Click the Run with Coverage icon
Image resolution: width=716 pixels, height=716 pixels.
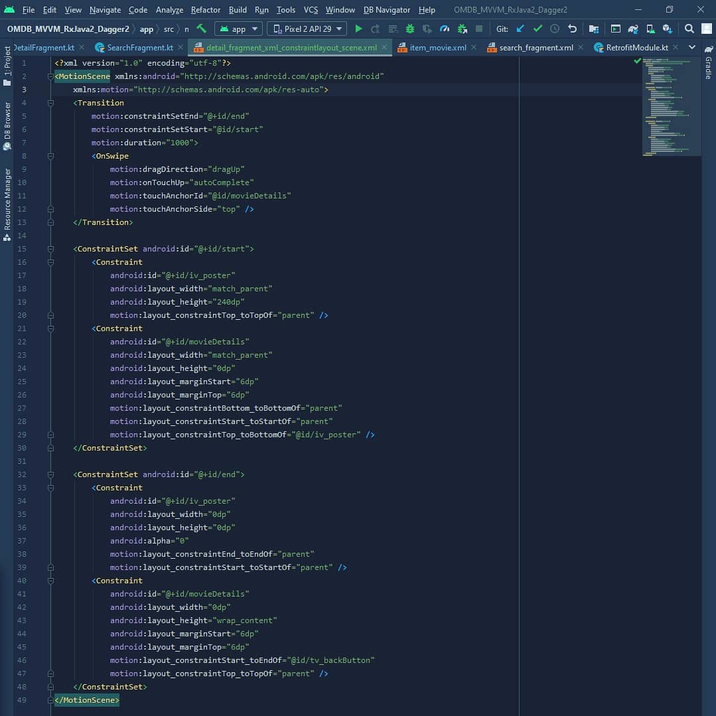tap(427, 29)
